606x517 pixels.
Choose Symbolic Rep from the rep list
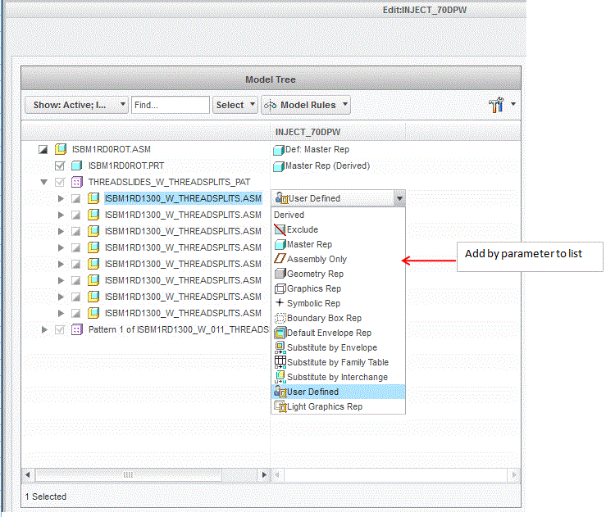338,303
